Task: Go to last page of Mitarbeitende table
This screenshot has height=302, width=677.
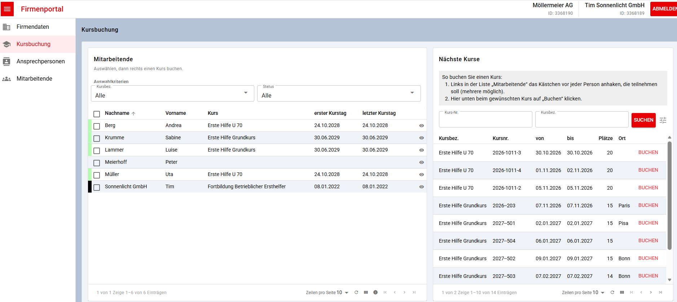Action: point(414,292)
